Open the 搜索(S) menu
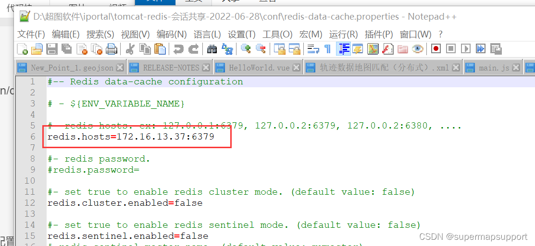This screenshot has height=246, width=535. [100, 34]
